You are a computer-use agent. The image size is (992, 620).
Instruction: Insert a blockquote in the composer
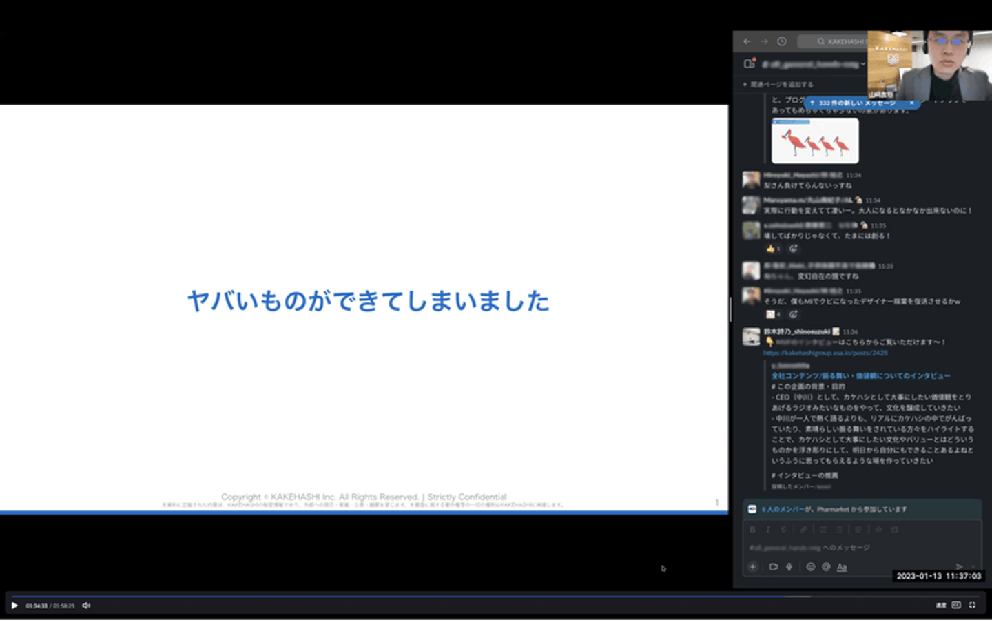click(x=858, y=530)
